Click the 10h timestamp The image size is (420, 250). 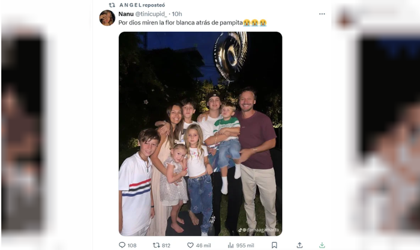tap(176, 14)
